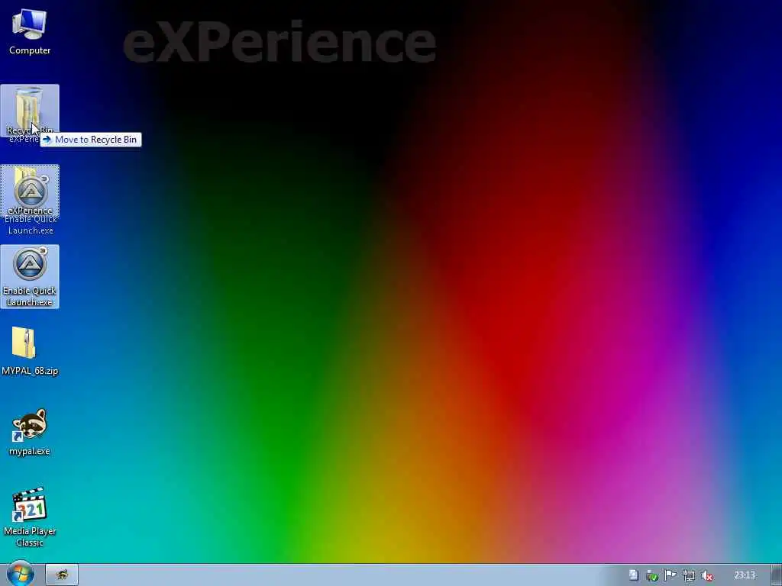Image resolution: width=782 pixels, height=586 pixels.
Task: Select the mypal.exe raccoon shortcut
Action: tap(30, 432)
